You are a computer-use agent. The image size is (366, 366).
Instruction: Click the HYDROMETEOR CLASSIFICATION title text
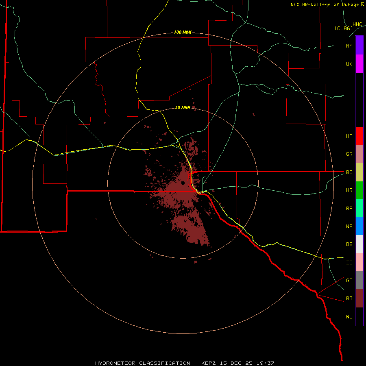(143, 363)
